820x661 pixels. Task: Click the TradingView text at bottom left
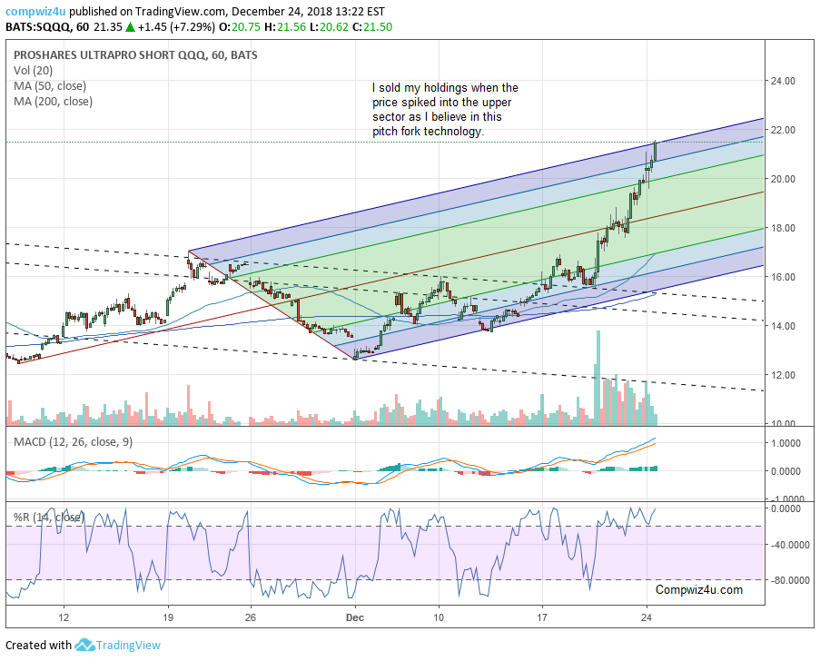click(x=130, y=646)
